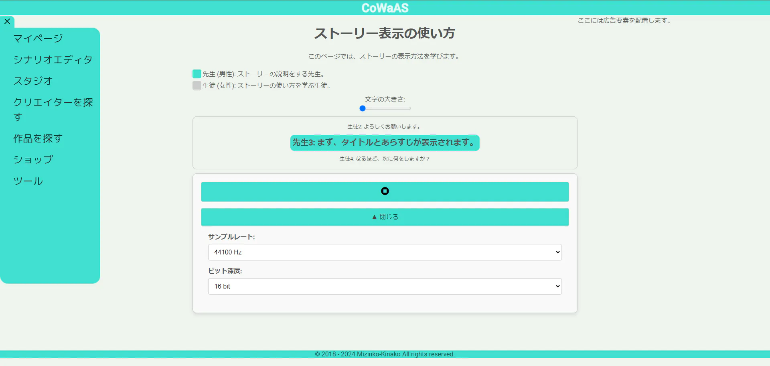This screenshot has height=366, width=770.
Task: Go to スタジオ in the sidebar
Action: point(33,81)
